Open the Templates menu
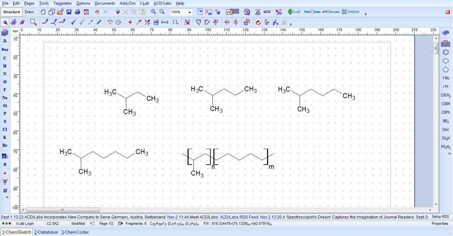The image size is (453, 236). [62, 3]
